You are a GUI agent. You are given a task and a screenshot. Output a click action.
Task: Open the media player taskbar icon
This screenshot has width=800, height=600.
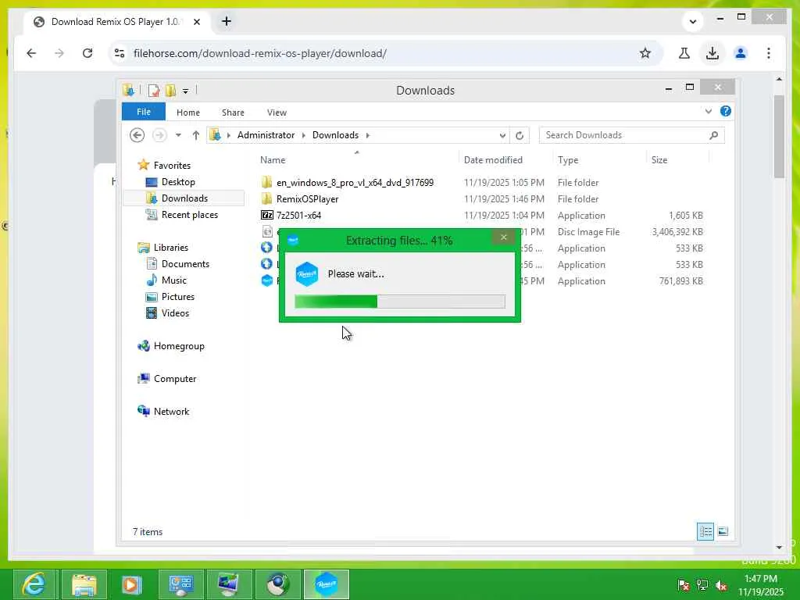pyautogui.click(x=131, y=584)
